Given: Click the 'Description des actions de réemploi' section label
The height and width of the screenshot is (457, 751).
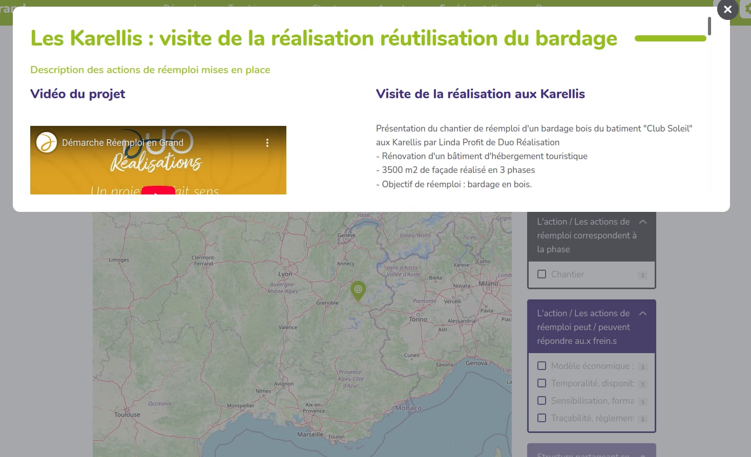Looking at the screenshot, I should click(x=150, y=70).
